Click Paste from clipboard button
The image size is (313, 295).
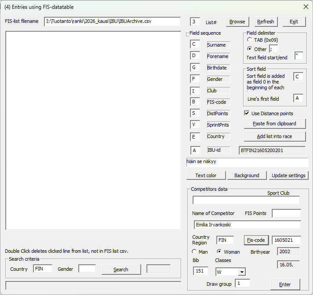pos(274,124)
